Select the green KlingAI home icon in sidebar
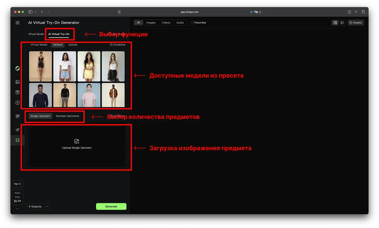This screenshot has width=379, height=228. pyautogui.click(x=17, y=68)
